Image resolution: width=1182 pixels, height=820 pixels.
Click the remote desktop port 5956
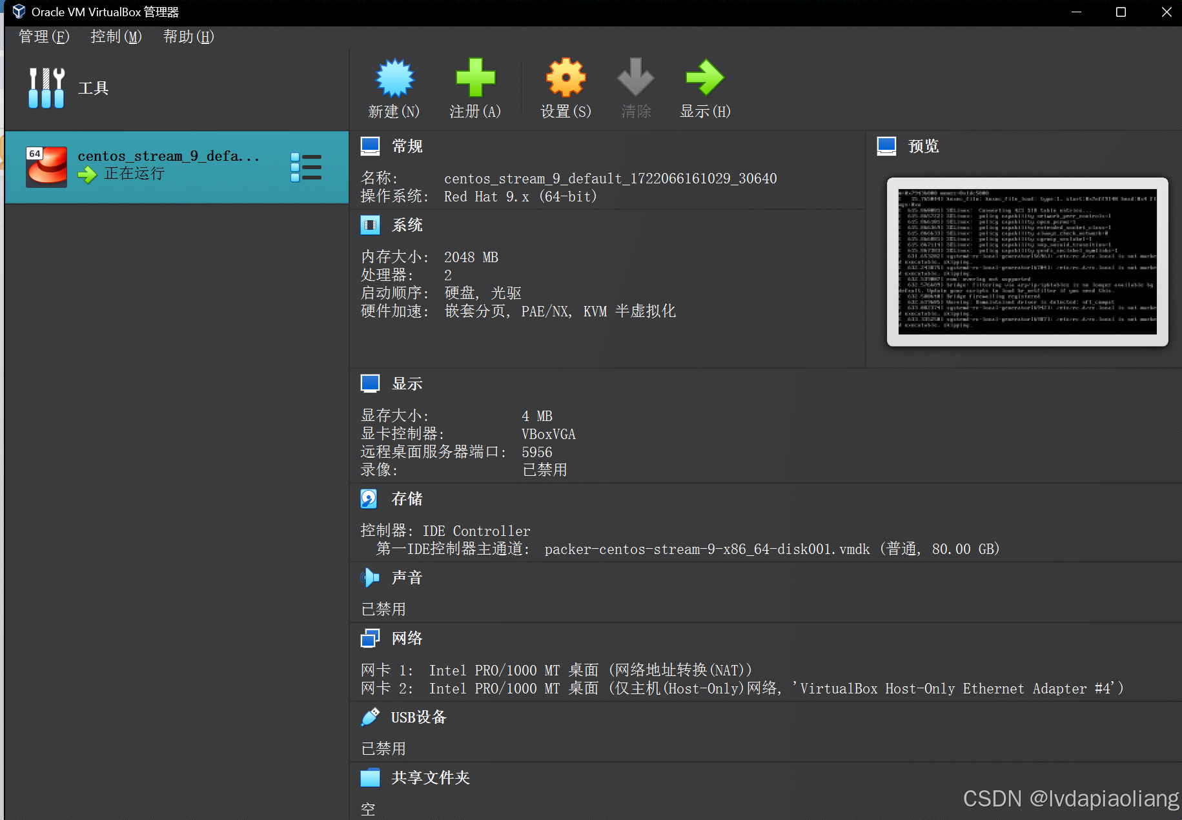click(x=537, y=452)
